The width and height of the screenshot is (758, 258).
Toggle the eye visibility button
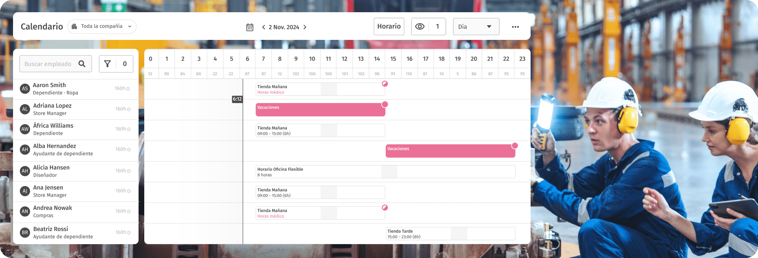pyautogui.click(x=420, y=26)
